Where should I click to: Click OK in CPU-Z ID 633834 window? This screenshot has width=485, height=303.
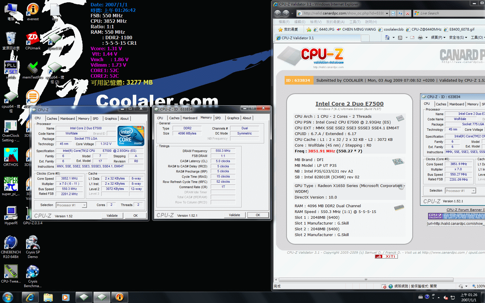pyautogui.click(x=258, y=215)
